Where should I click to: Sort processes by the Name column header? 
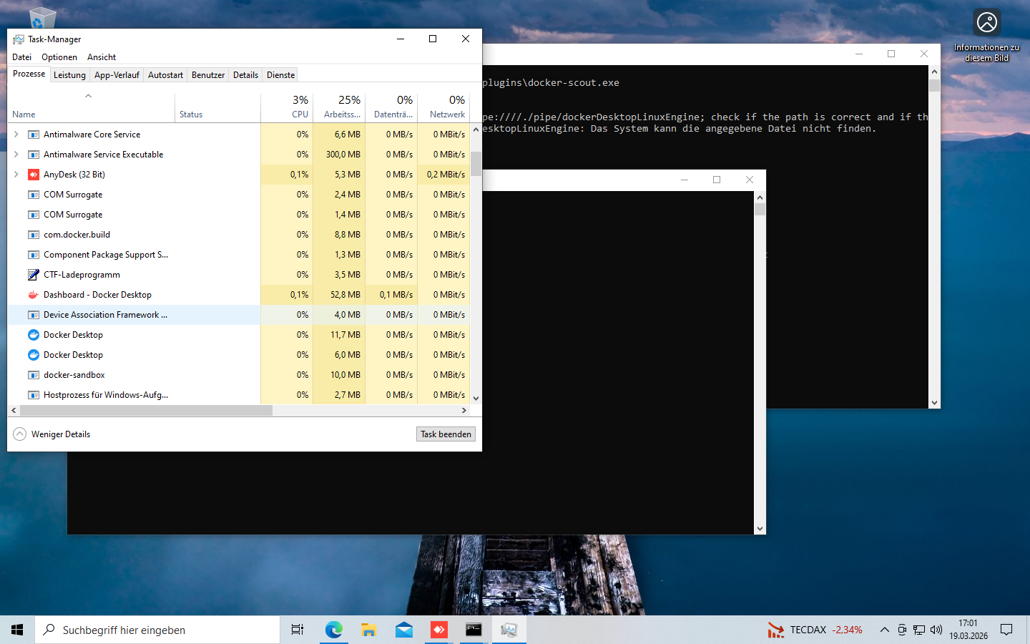91,107
